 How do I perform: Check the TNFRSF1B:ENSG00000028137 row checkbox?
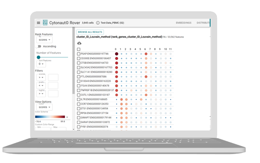79,91
